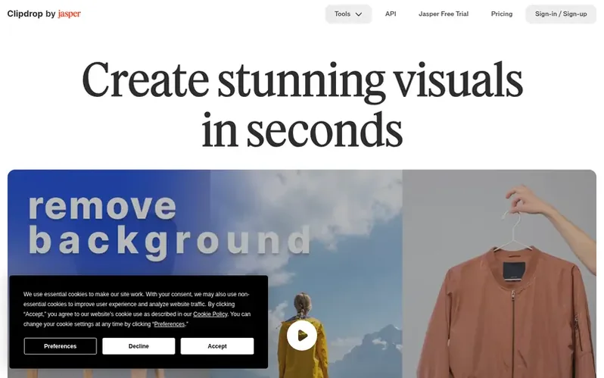This screenshot has width=604, height=378.
Task: Open the Jasper Free Trial link
Action: (x=444, y=14)
